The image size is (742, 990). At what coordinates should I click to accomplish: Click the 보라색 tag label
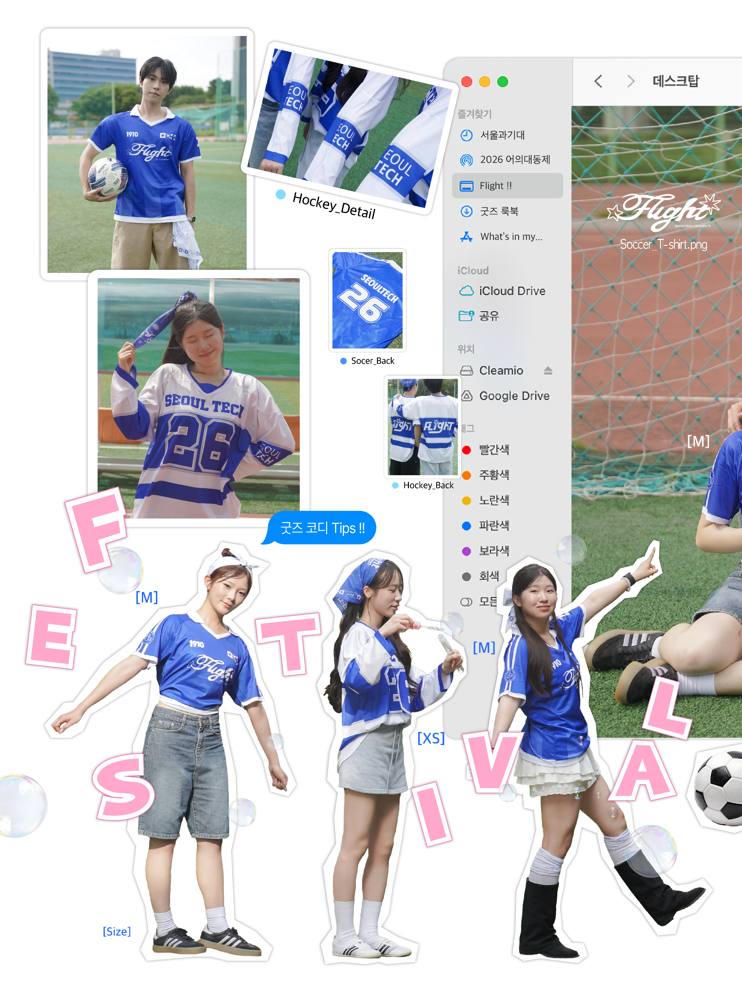tap(494, 551)
